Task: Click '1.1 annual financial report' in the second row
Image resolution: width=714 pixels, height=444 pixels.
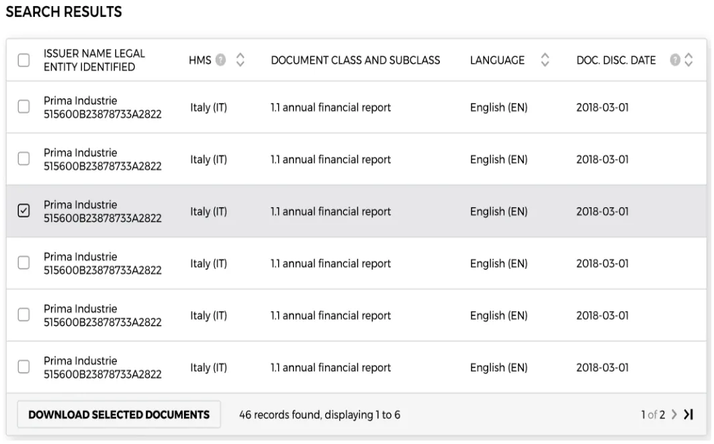Action: click(x=330, y=160)
